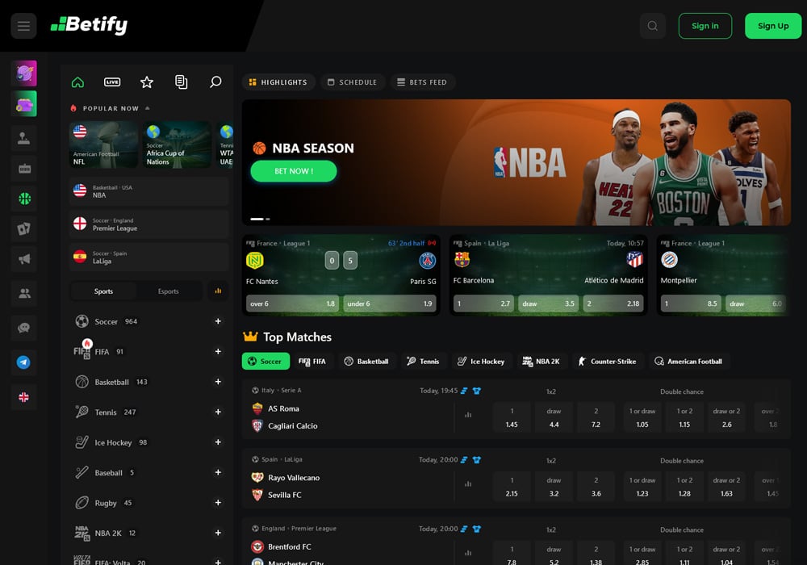Open the slot machine sidebar icon

coord(24,168)
